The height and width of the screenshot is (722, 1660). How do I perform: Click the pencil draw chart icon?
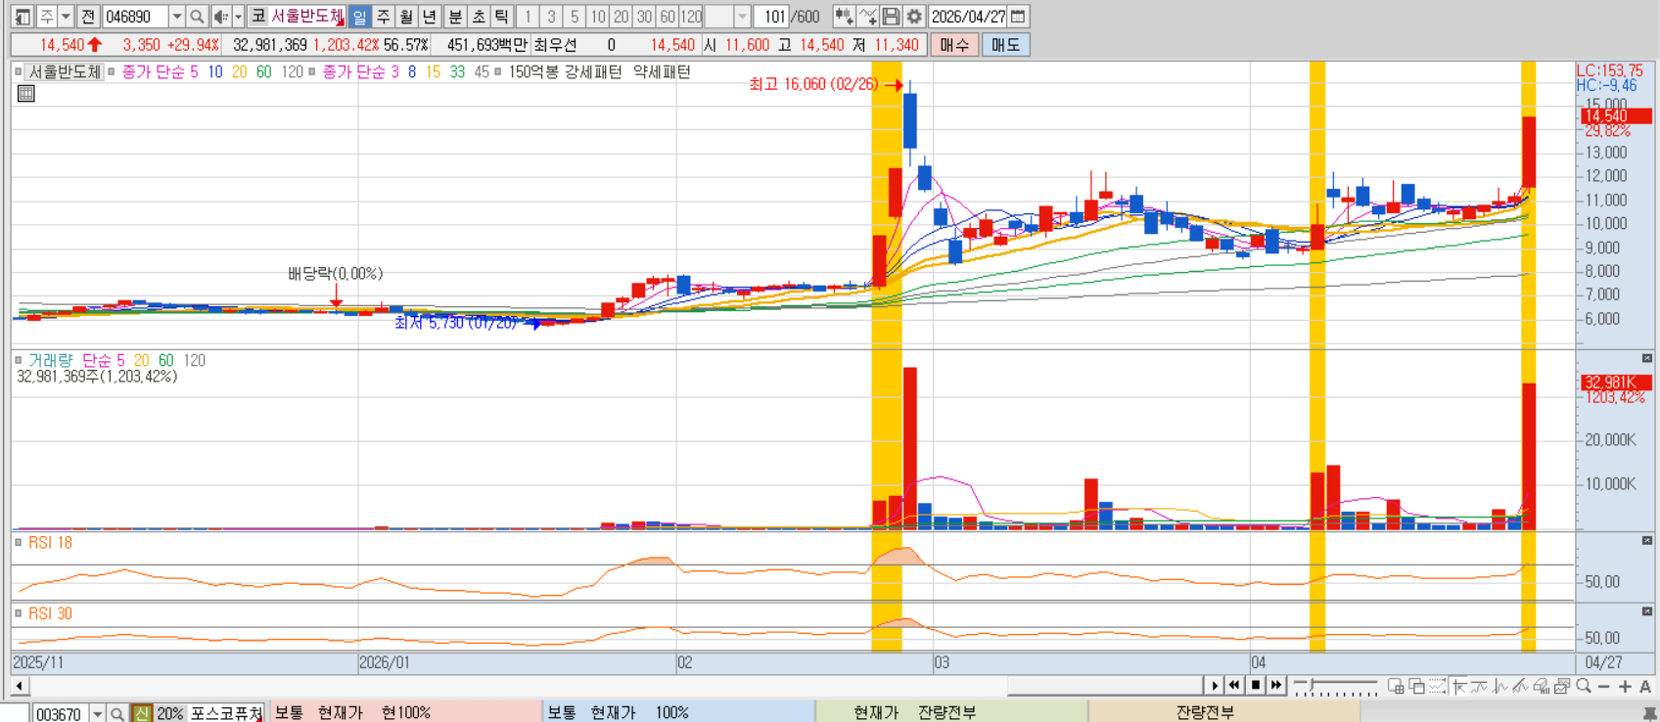coord(1520,686)
